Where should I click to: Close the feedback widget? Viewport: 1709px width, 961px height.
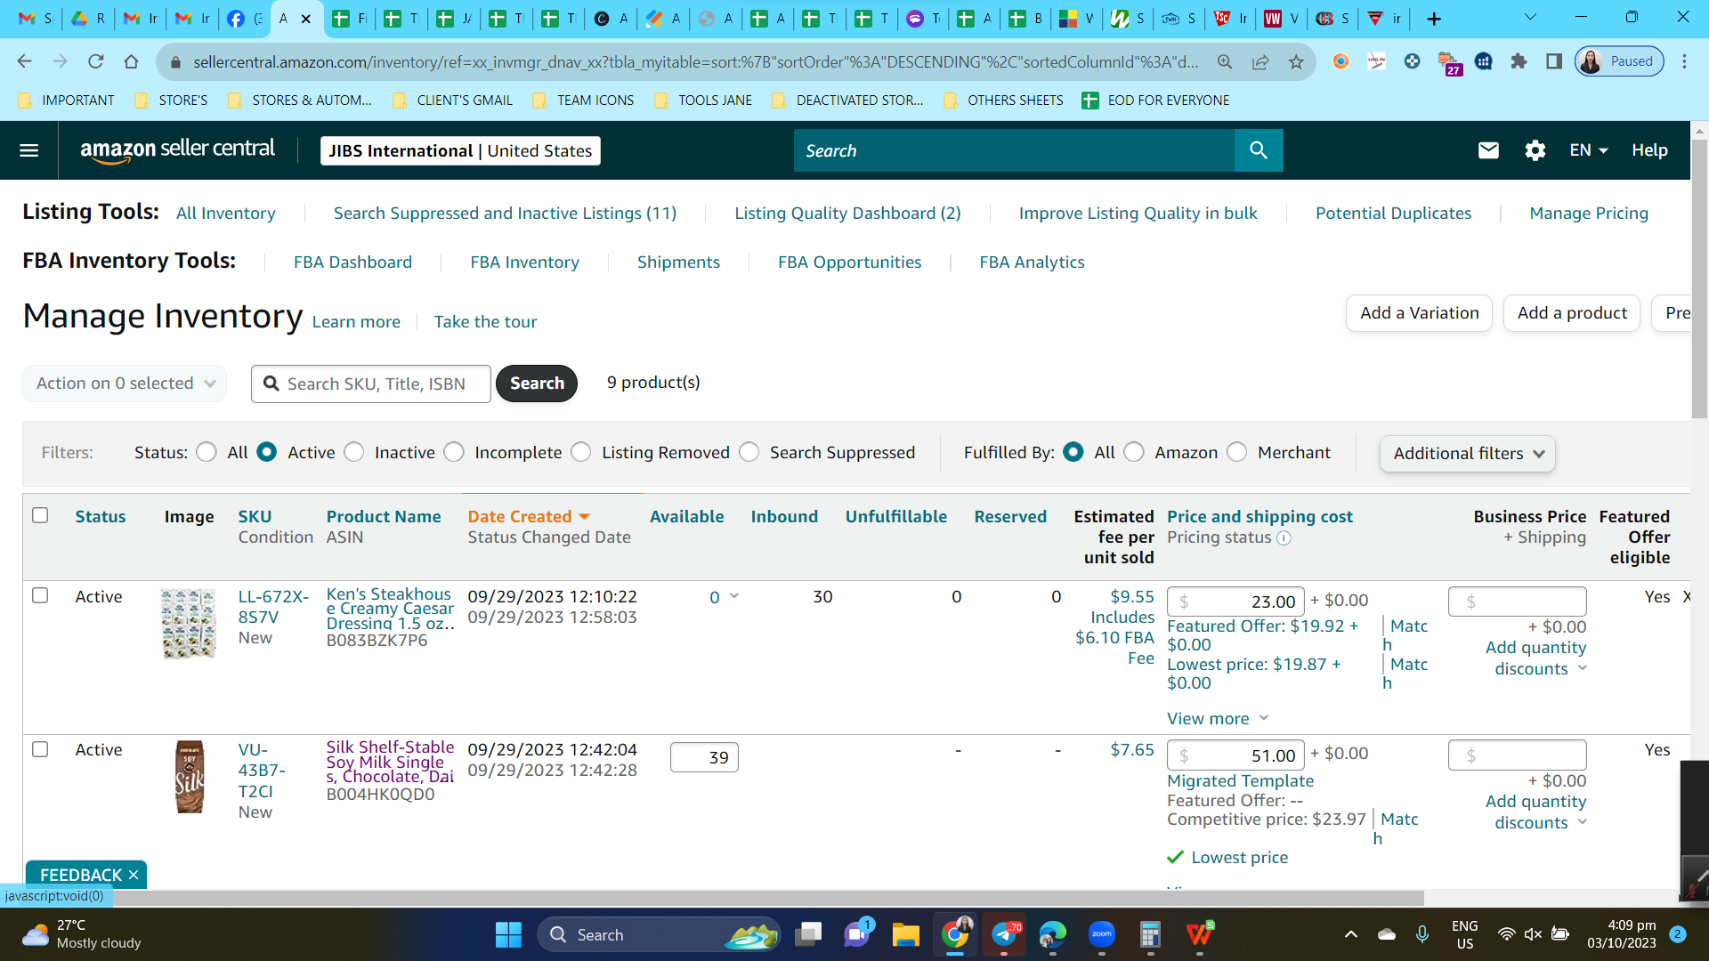pos(134,875)
